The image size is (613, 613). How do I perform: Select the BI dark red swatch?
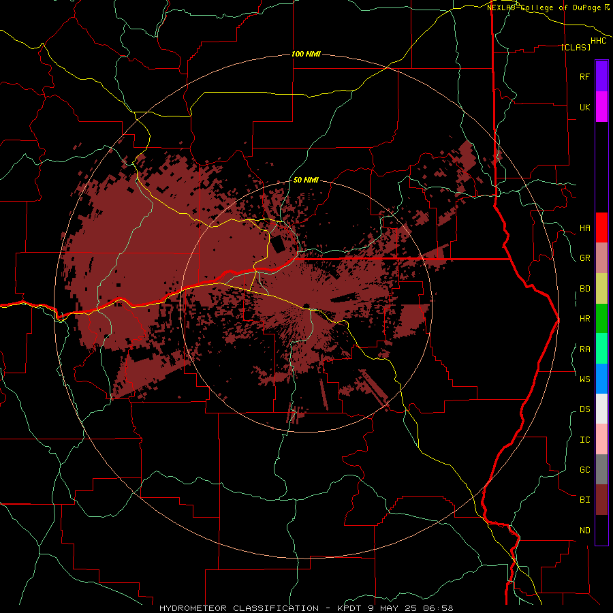pyautogui.click(x=601, y=500)
